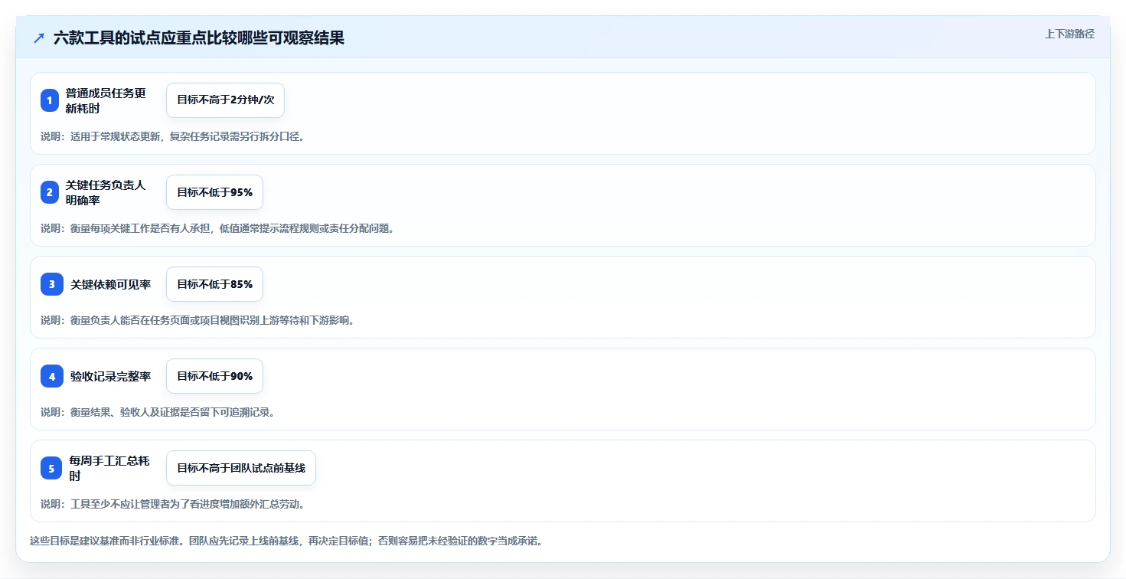1126x579 pixels.
Task: Click the title 六款工具的试点应重点比较哪些可观察结果
Action: [x=199, y=38]
